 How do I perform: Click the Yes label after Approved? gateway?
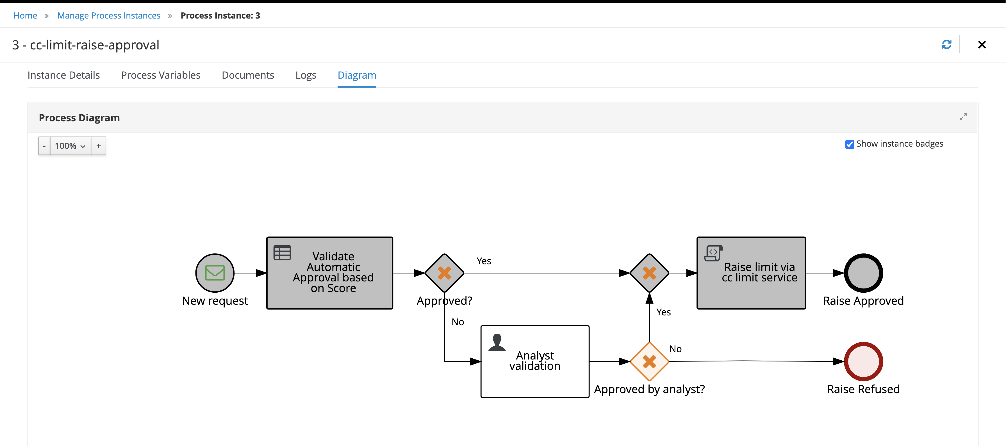click(x=483, y=261)
